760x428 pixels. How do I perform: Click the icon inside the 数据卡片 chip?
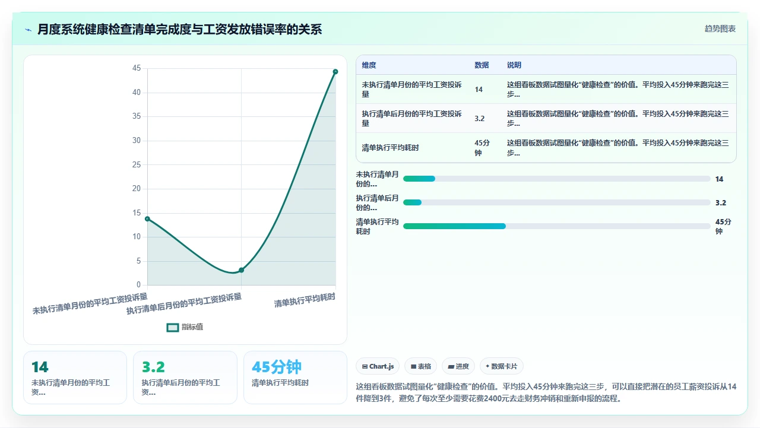(x=487, y=366)
